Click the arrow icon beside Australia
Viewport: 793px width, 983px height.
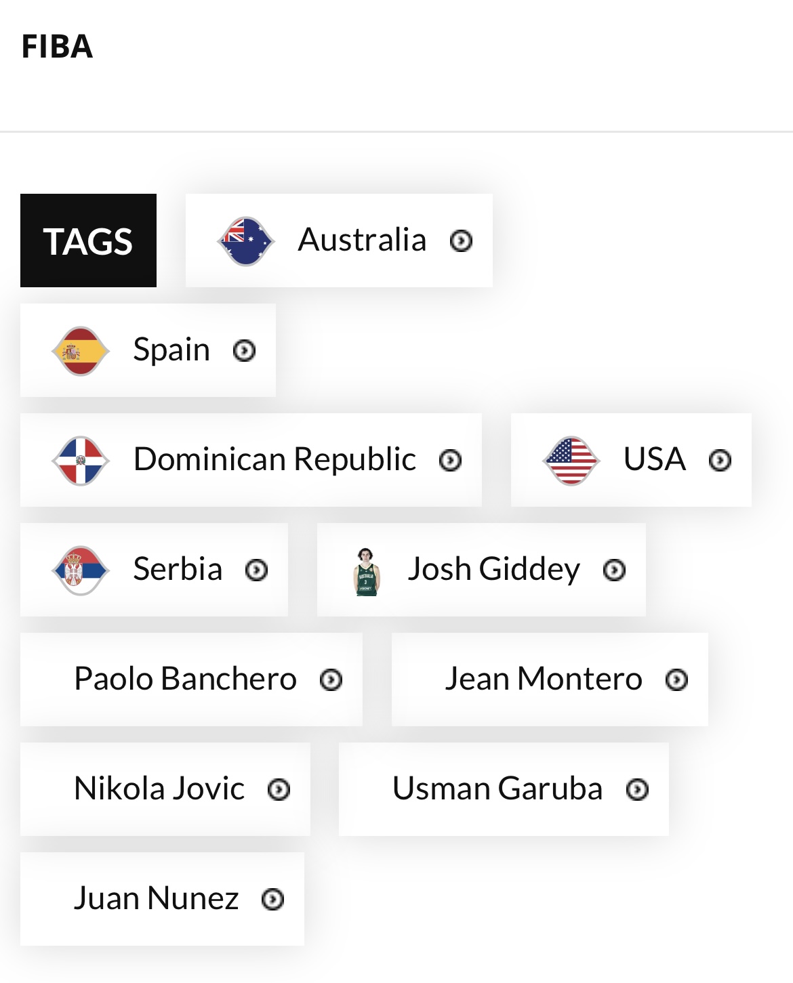[x=461, y=241]
